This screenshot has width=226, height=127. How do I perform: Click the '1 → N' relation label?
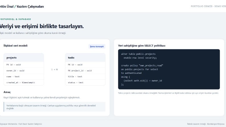[54, 69]
